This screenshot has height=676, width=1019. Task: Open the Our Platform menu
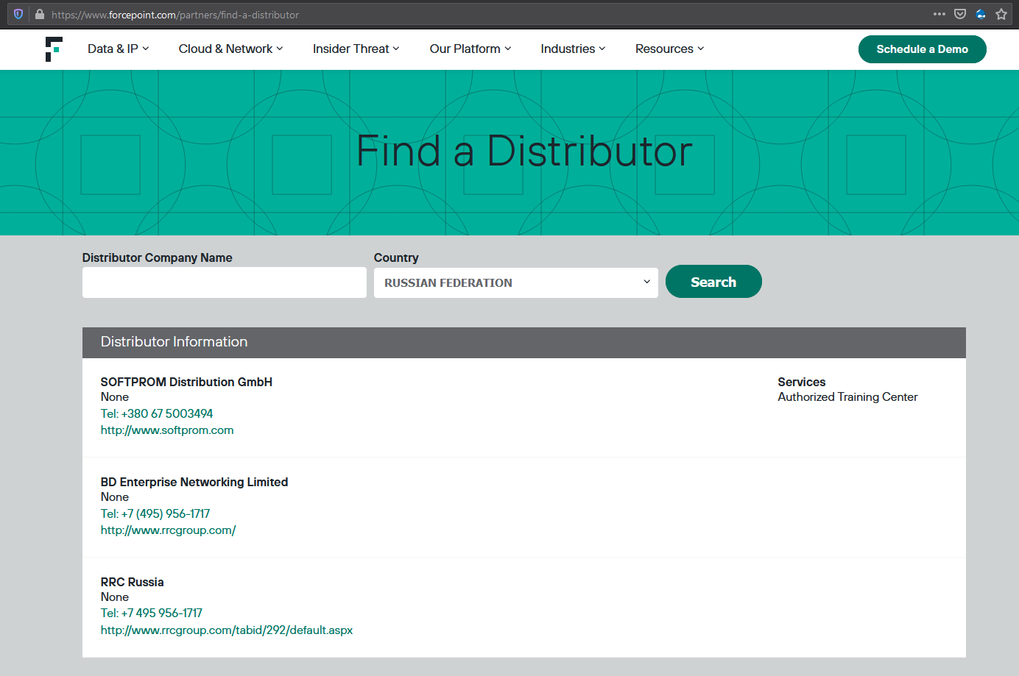pyautogui.click(x=470, y=49)
